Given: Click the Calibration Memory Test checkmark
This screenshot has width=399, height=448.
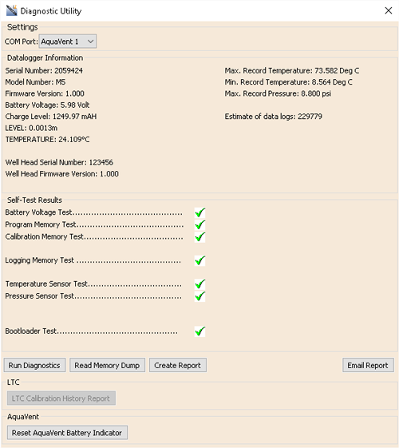Looking at the screenshot, I should tap(199, 237).
